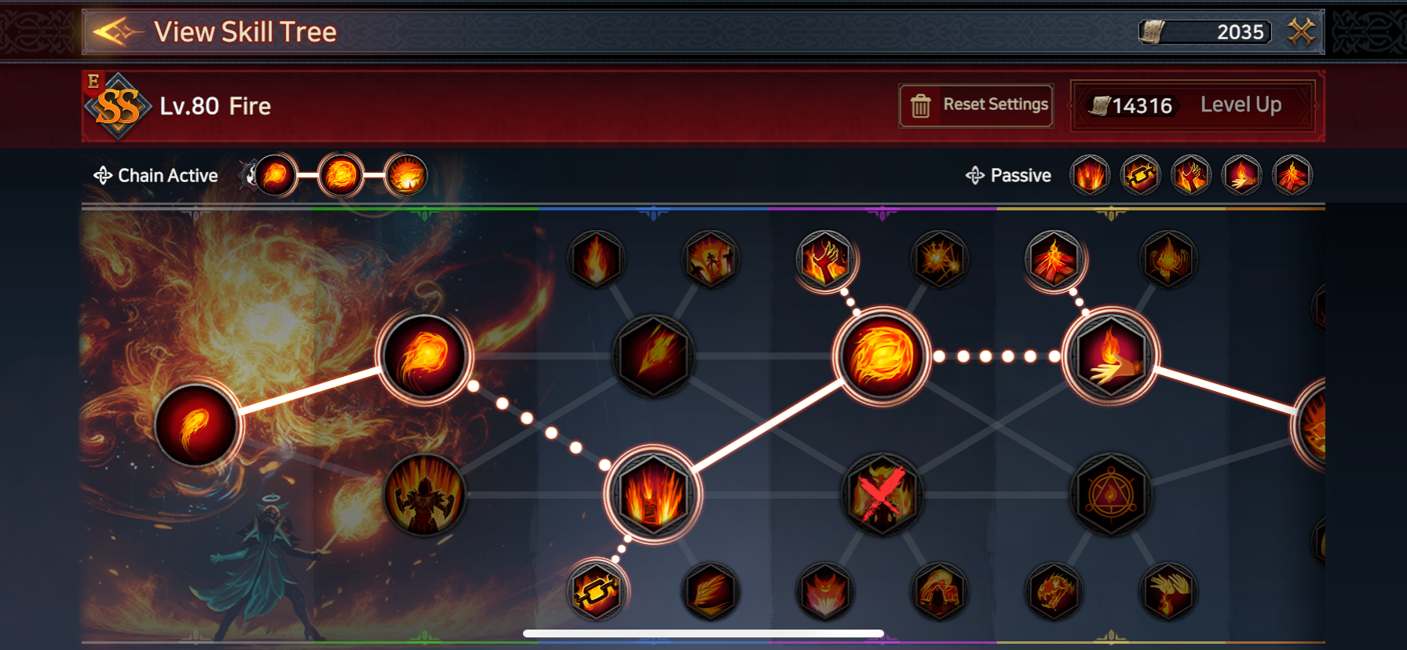Click the Reset Settings button
Screen dimensions: 1407x650
click(x=976, y=105)
